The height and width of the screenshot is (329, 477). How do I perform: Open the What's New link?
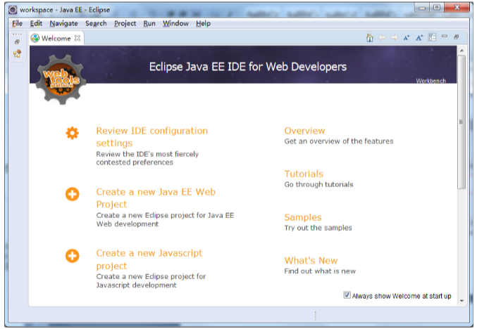[311, 260]
